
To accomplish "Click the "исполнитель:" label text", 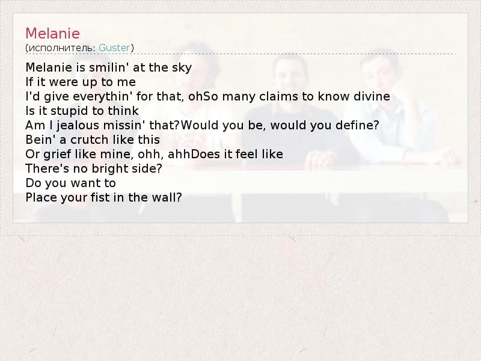I will pyautogui.click(x=62, y=48).
